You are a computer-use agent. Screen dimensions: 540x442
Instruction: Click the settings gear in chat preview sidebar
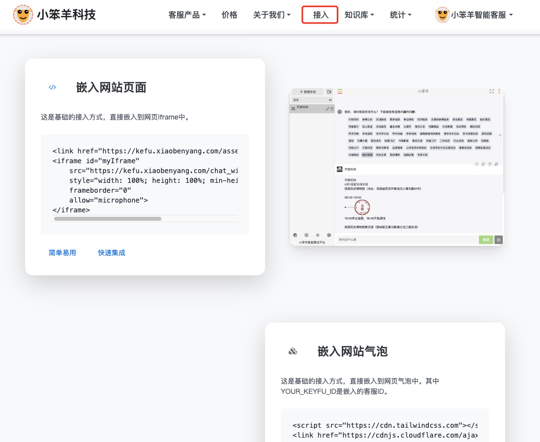point(329,235)
